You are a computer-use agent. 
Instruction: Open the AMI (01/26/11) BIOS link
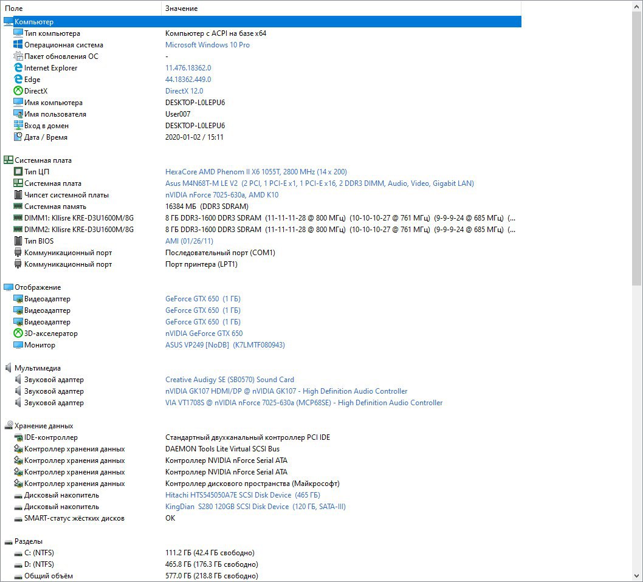pyautogui.click(x=189, y=241)
